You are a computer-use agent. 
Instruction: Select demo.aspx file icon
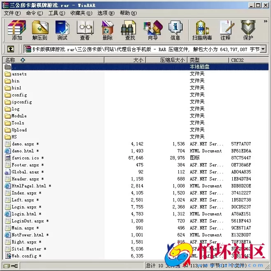pos(7,144)
